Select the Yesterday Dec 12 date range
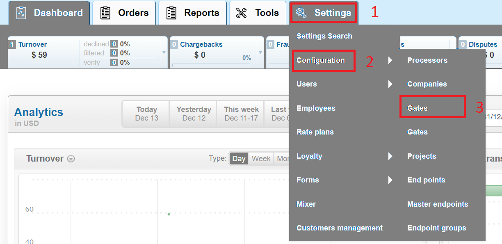 194,114
